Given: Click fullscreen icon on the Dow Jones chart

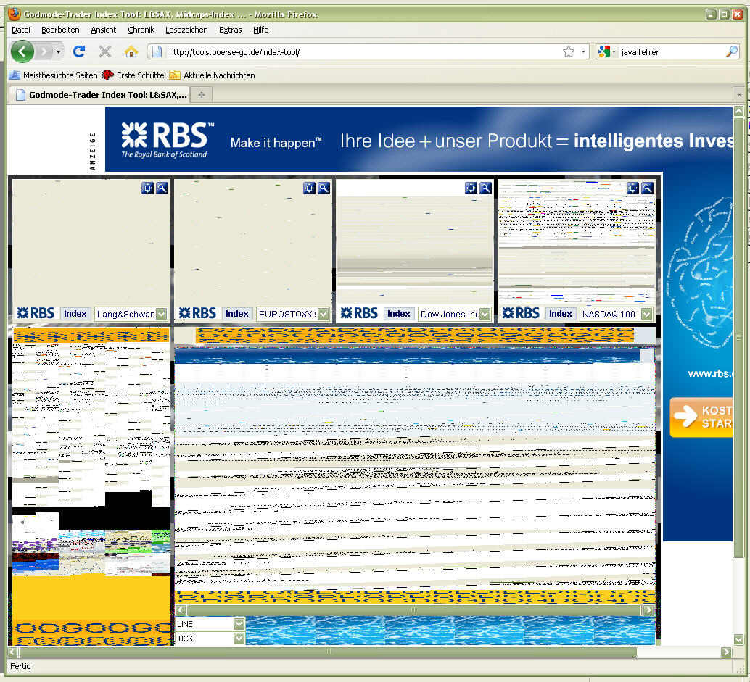Looking at the screenshot, I should coord(471,188).
